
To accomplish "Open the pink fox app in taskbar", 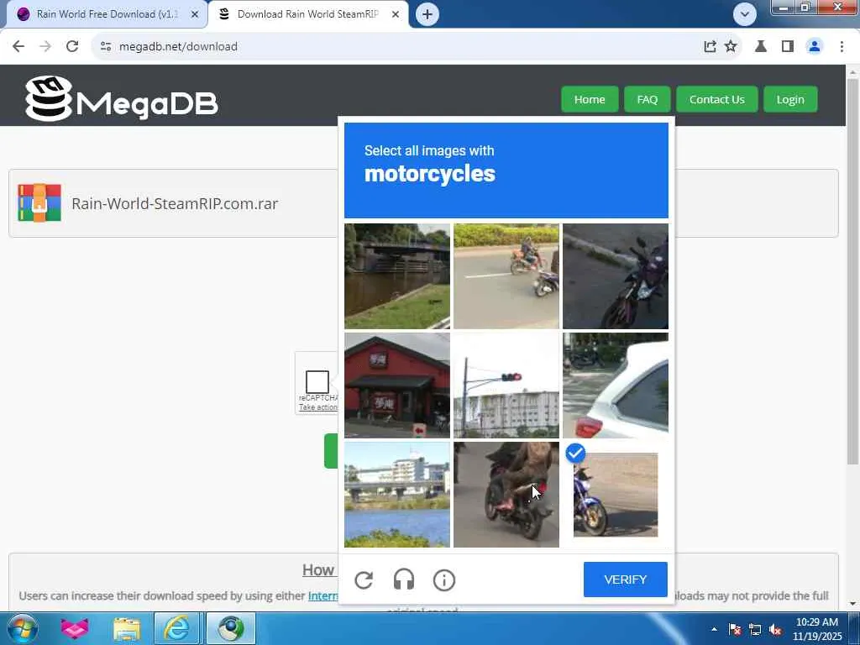I will [75, 628].
